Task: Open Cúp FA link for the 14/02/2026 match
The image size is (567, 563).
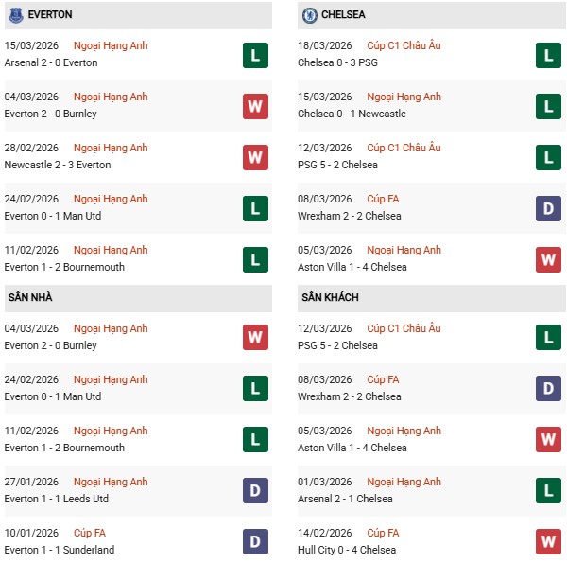Action: 383,533
